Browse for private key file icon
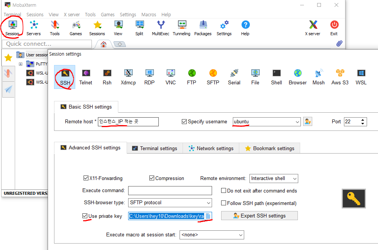This screenshot has height=250, width=378. tap(208, 216)
